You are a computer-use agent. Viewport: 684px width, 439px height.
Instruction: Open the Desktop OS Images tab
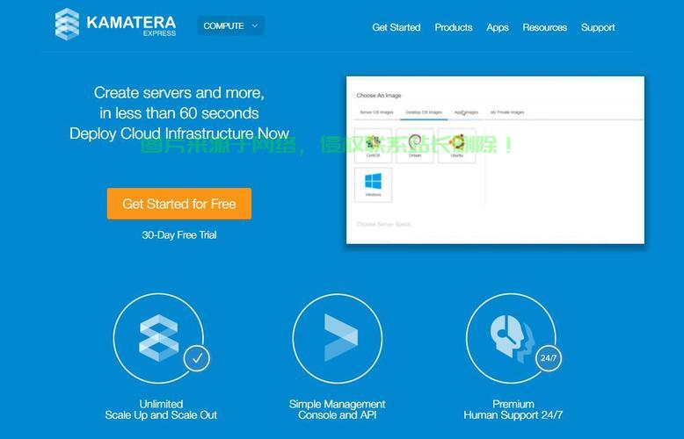pos(424,112)
